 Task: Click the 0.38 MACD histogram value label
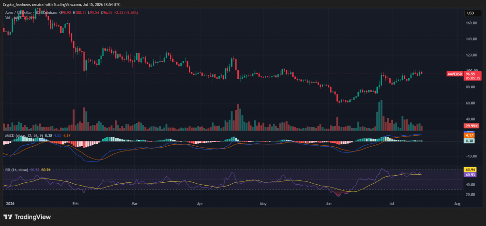(468, 141)
